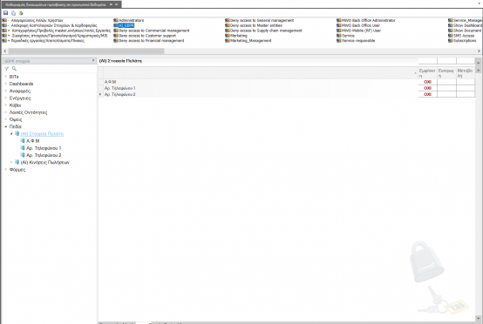The width and height of the screenshot is (483, 324).
Task: Click the magnifier search icon in GDPR panel
Action: pos(14,69)
